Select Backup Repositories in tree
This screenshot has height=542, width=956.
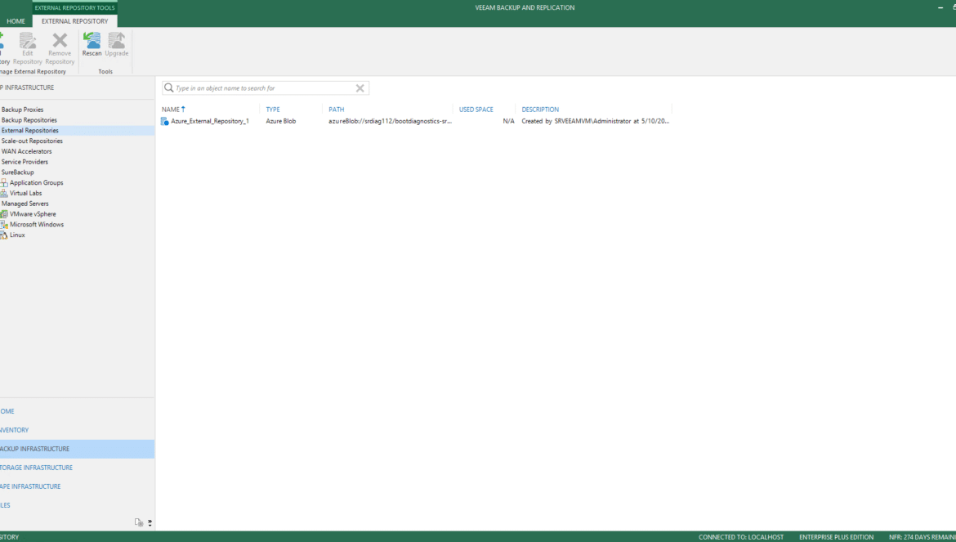[x=29, y=120]
